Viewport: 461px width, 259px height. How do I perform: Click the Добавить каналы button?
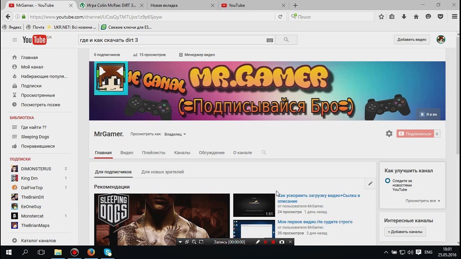point(405,232)
